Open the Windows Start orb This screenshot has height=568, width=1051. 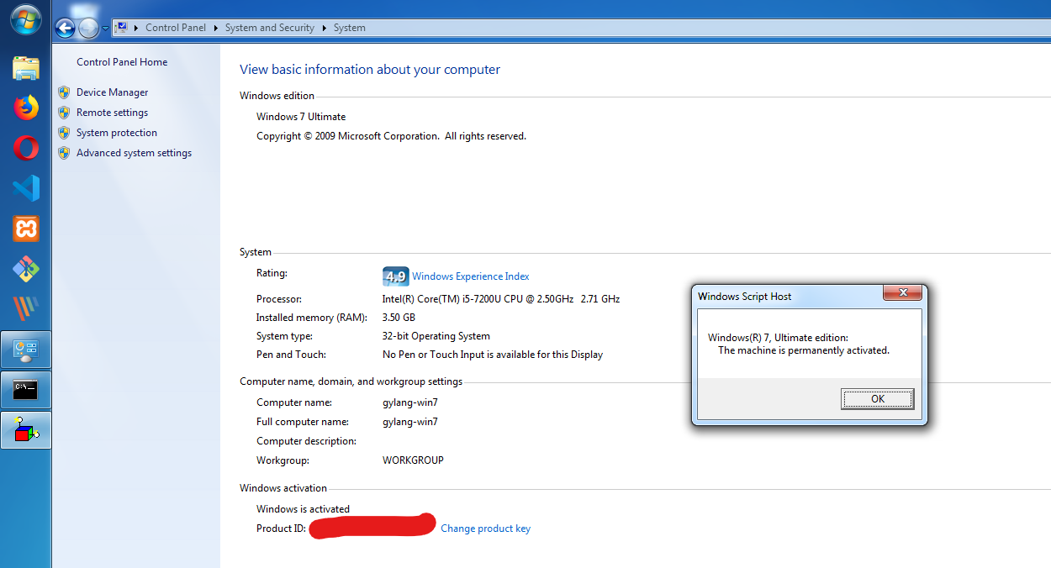25,18
